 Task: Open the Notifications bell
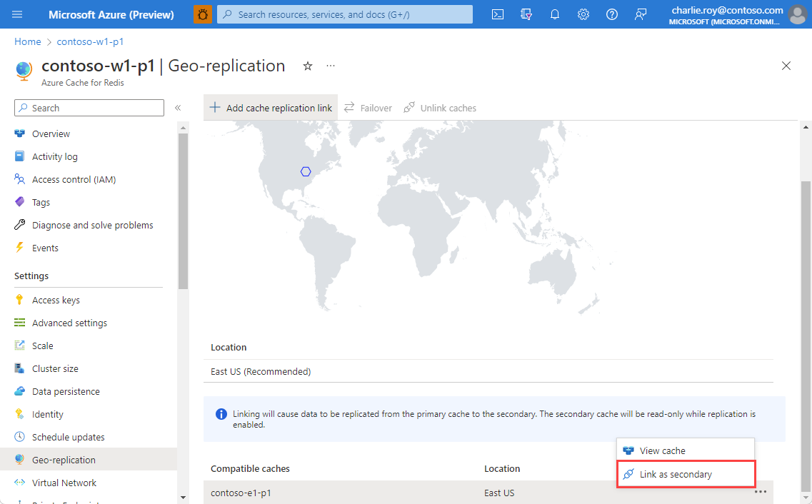(x=555, y=14)
